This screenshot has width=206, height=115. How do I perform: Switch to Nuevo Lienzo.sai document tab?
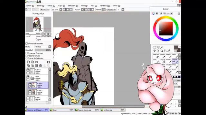87,110
